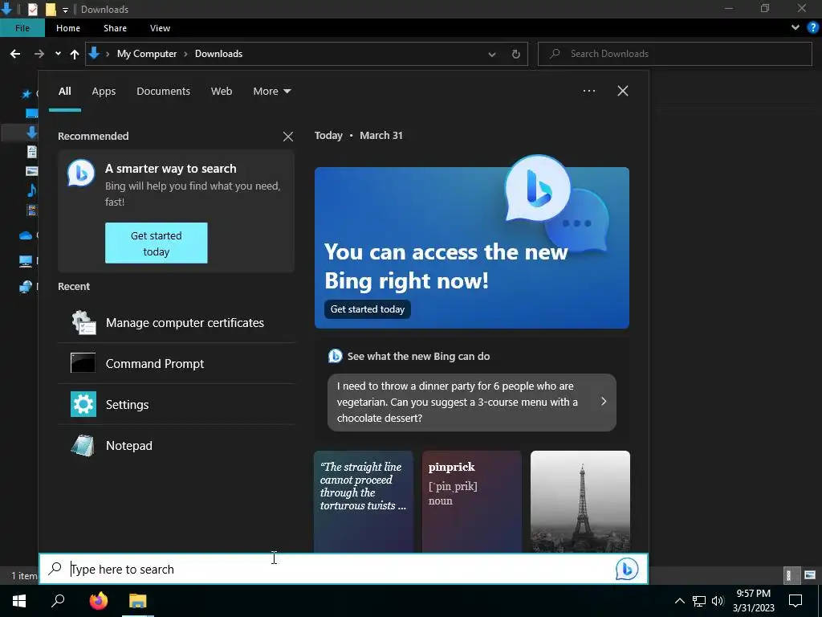
Task: Open the Share ribbon tab
Action: point(115,28)
